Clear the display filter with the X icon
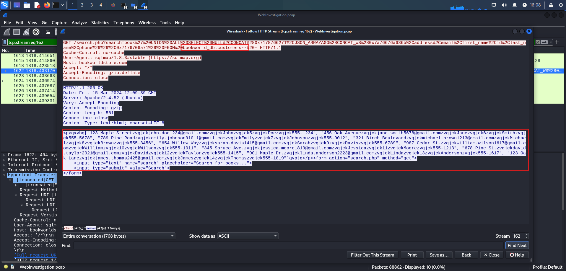 538,42
